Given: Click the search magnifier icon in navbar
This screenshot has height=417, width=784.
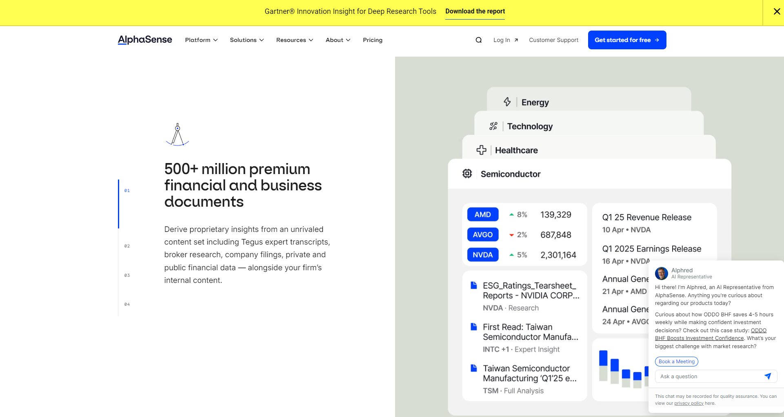Looking at the screenshot, I should tap(479, 40).
